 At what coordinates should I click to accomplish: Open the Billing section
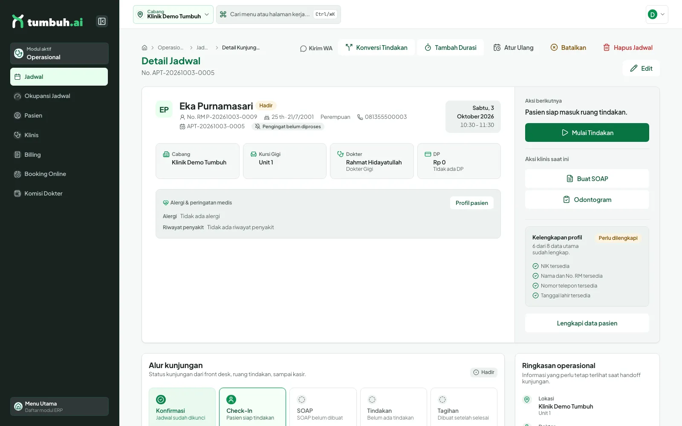coord(59,155)
